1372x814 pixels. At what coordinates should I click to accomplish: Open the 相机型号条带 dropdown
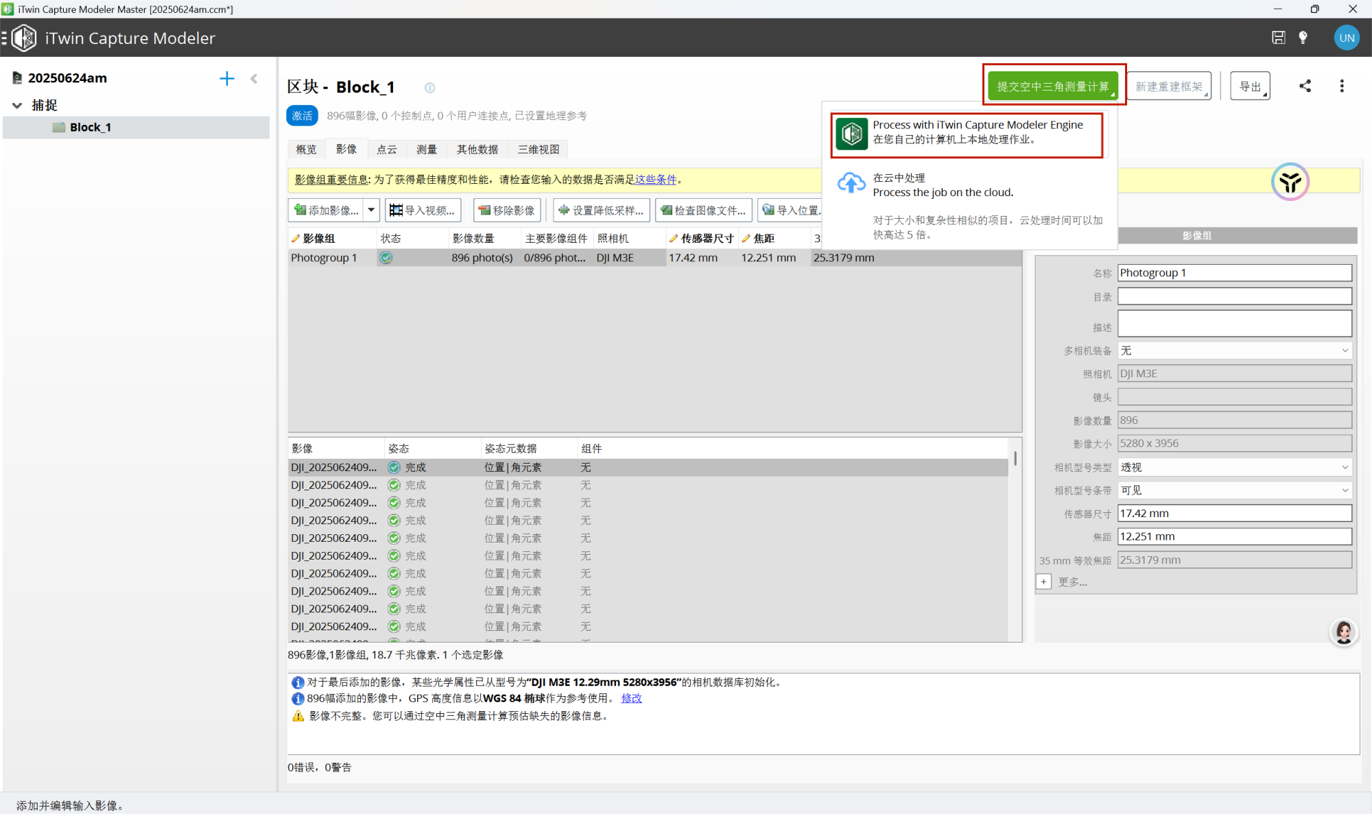1235,490
